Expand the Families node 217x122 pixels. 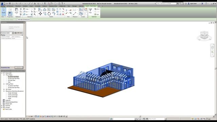2,105
